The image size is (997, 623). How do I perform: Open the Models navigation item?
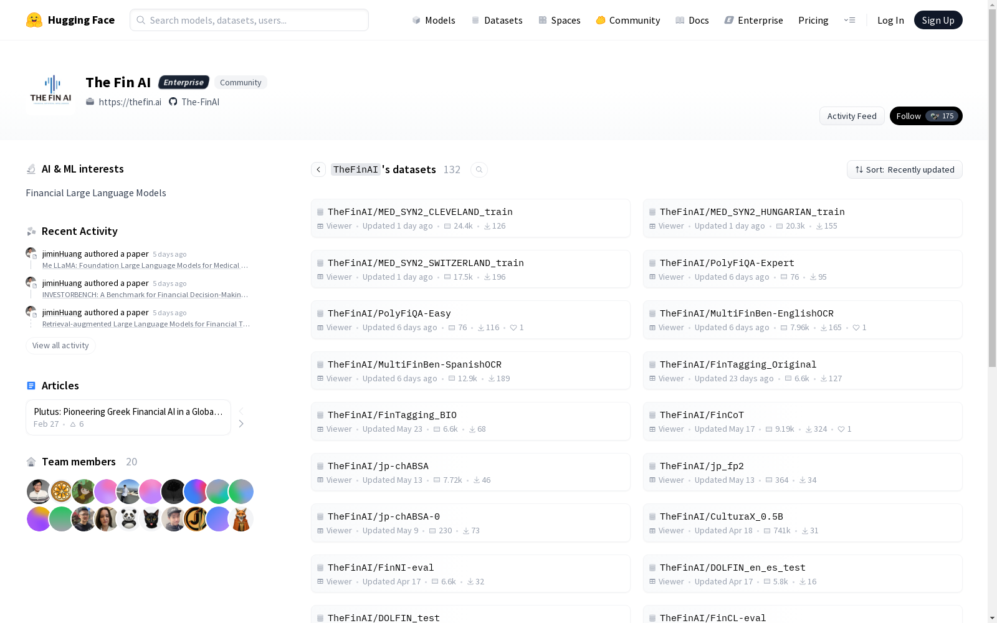(x=434, y=20)
